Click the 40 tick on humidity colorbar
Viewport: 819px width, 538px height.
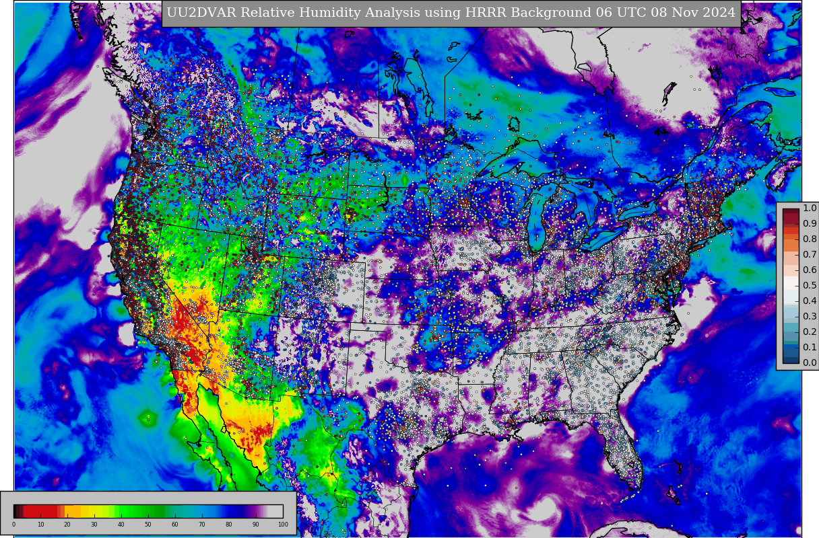point(121,525)
